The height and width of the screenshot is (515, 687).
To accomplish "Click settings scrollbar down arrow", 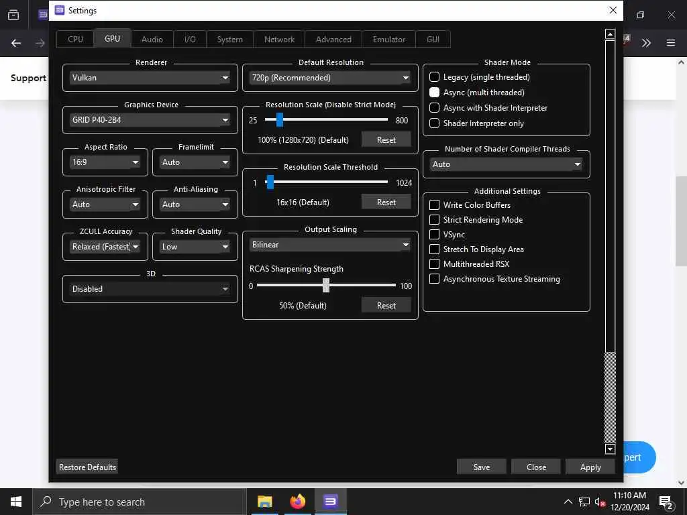I will tap(610, 449).
